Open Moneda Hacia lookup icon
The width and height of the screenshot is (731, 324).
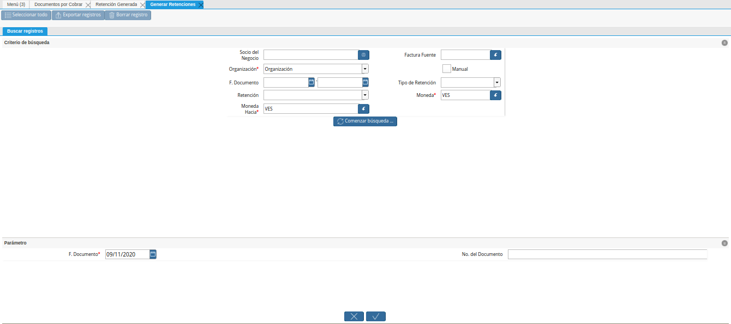pyautogui.click(x=364, y=109)
